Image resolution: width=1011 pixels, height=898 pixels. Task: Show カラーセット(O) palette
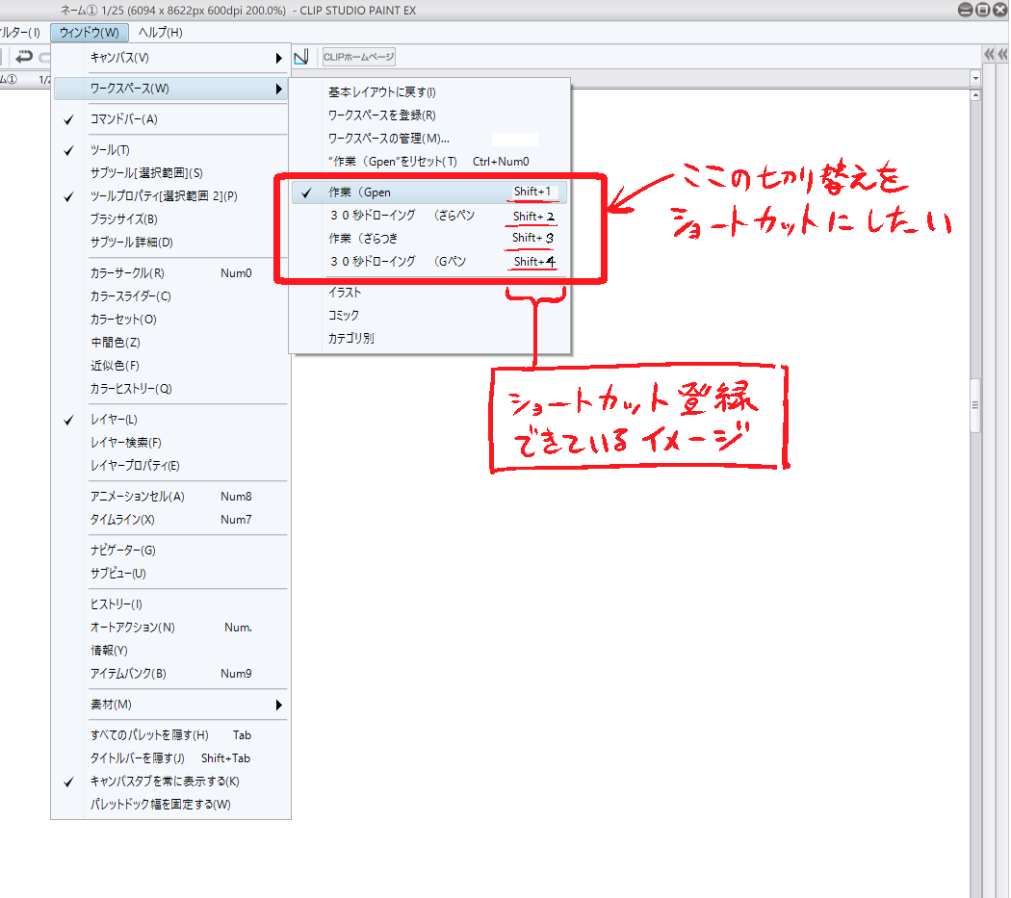click(170, 320)
